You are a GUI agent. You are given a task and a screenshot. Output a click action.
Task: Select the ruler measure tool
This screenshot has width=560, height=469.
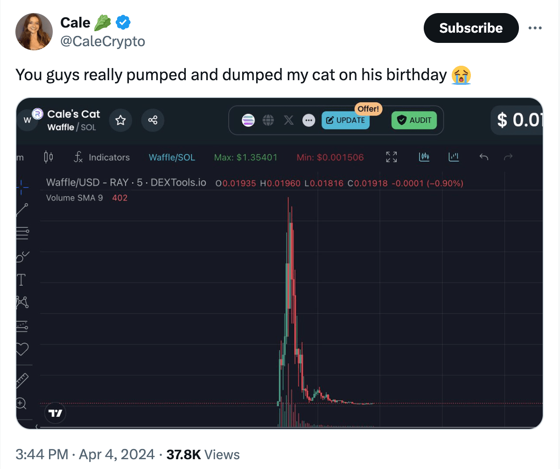(22, 381)
